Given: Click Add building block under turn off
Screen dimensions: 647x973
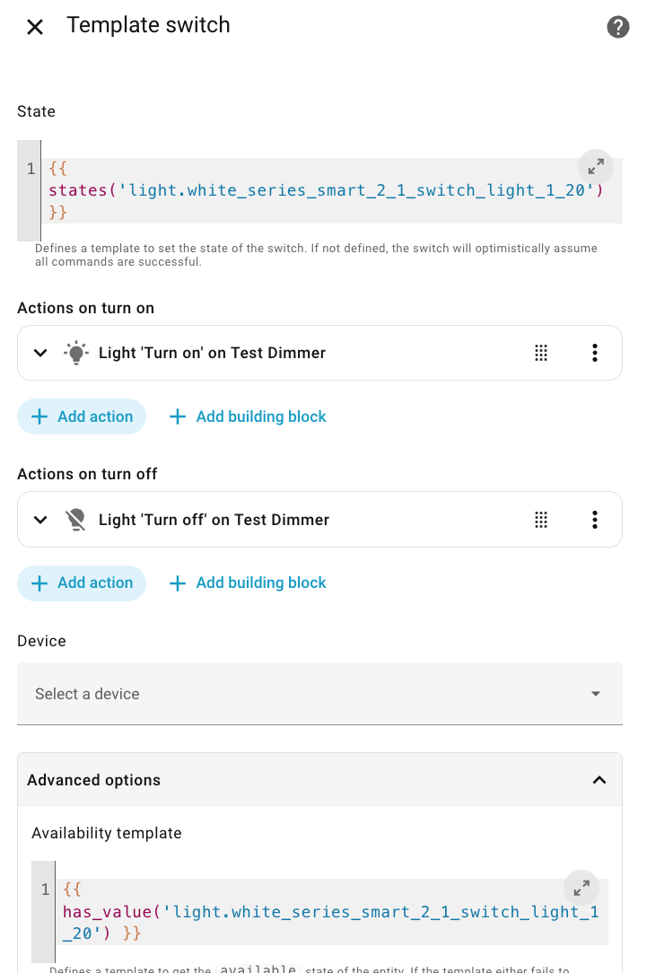Looking at the screenshot, I should [x=248, y=583].
